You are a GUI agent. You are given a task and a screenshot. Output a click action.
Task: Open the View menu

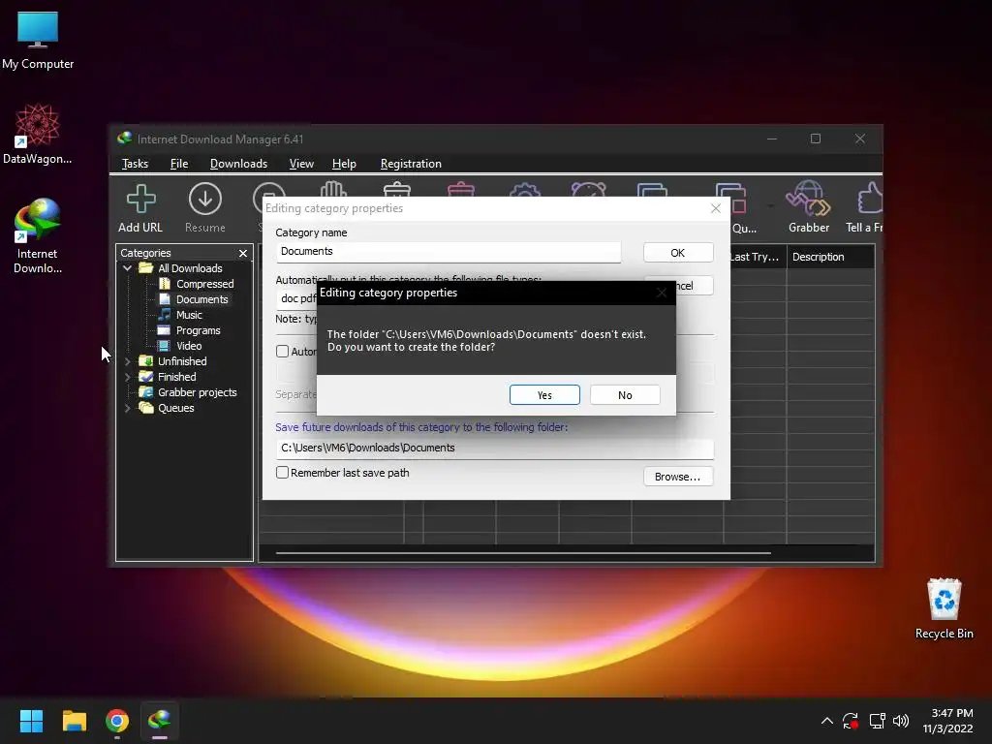click(x=301, y=164)
